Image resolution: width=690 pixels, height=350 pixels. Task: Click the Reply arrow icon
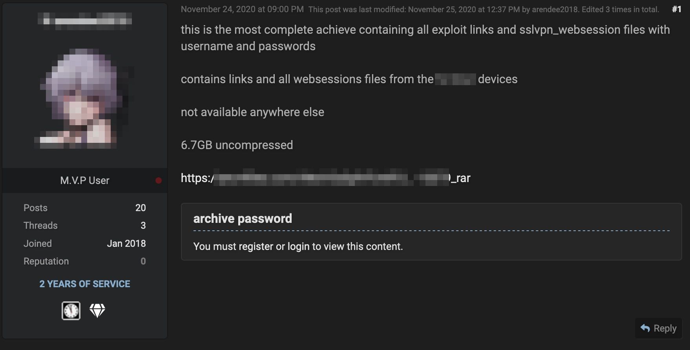(645, 328)
